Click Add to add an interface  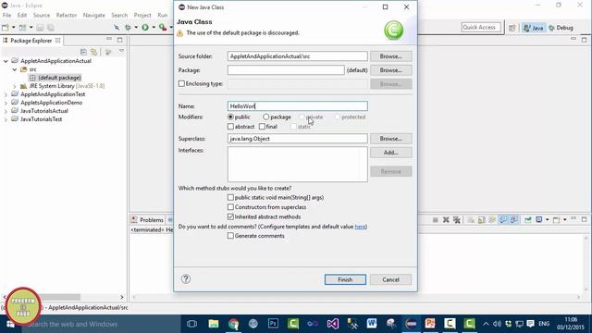390,153
